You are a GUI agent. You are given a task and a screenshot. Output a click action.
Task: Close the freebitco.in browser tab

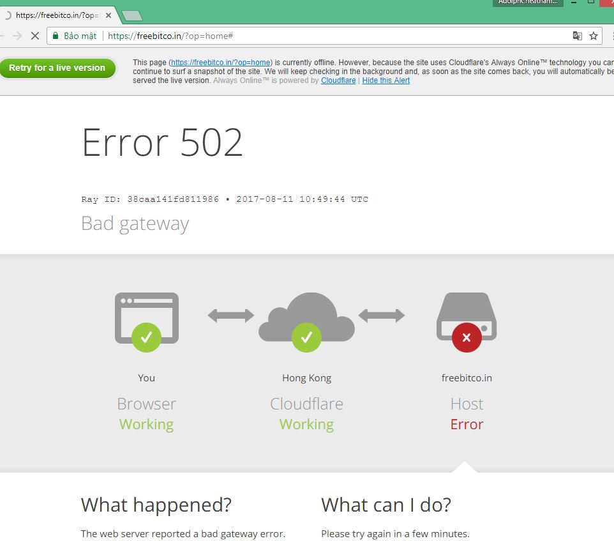tap(109, 15)
